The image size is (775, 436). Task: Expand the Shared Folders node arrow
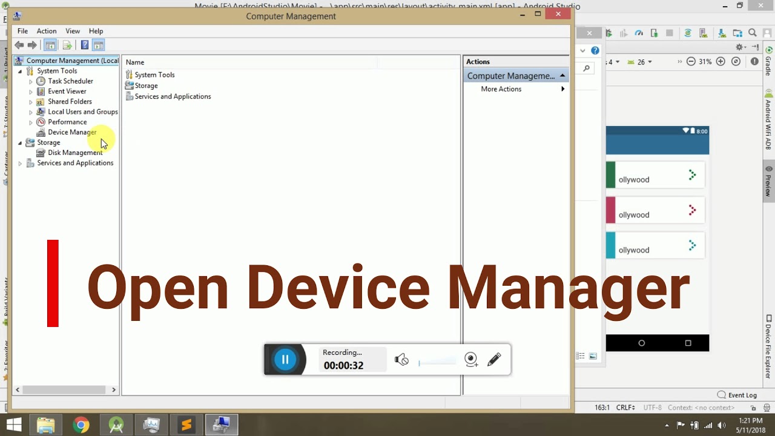tap(31, 102)
